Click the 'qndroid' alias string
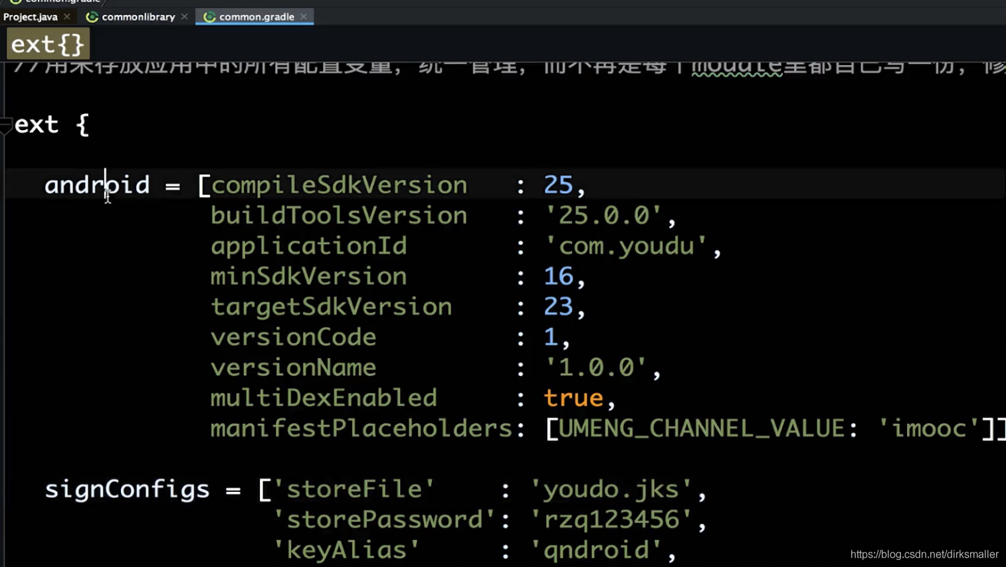 tap(595, 551)
